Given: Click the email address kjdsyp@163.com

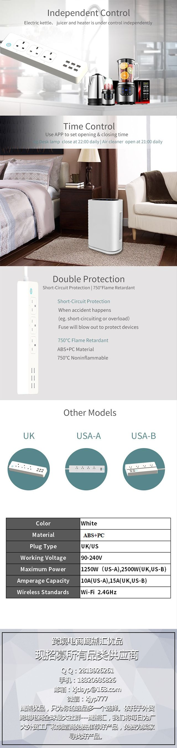Looking at the screenshot, I should click(x=97, y=689).
